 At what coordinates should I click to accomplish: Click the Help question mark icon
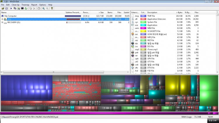[52, 8]
